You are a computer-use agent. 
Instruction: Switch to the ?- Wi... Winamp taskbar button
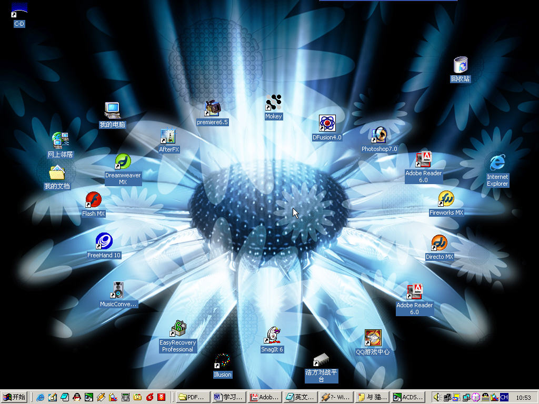pyautogui.click(x=336, y=398)
